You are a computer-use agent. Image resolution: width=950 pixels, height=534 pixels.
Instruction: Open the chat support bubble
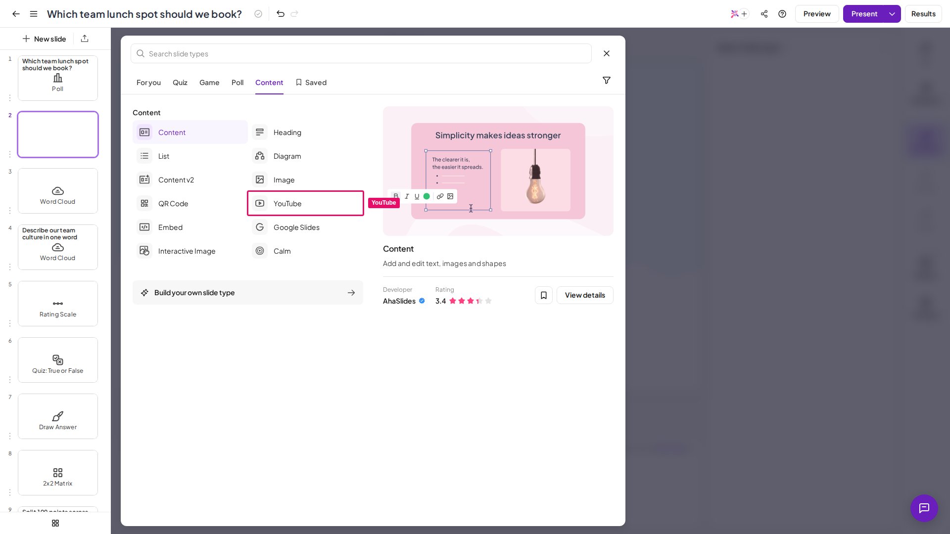924,508
